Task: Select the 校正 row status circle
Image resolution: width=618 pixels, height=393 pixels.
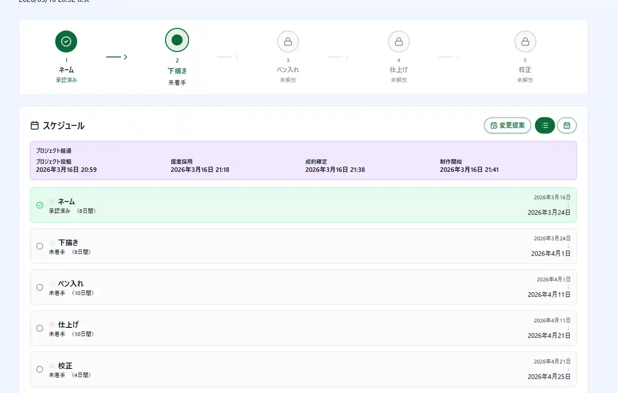Action: click(x=40, y=369)
